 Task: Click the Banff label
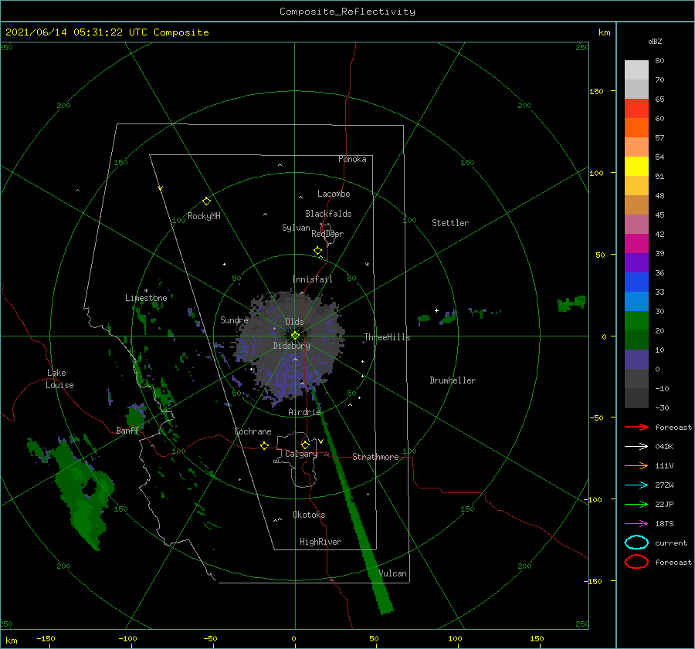click(127, 430)
